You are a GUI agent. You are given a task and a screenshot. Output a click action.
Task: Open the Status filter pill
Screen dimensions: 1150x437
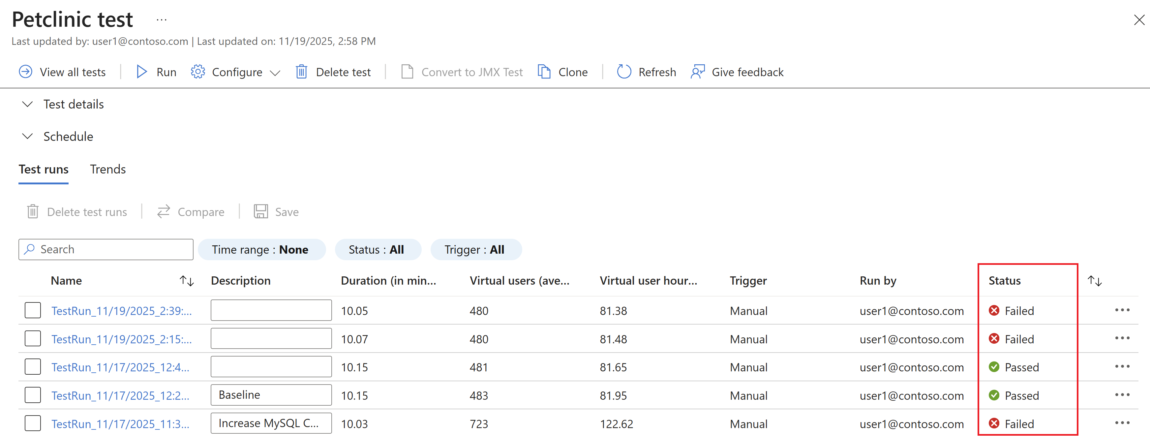(378, 250)
